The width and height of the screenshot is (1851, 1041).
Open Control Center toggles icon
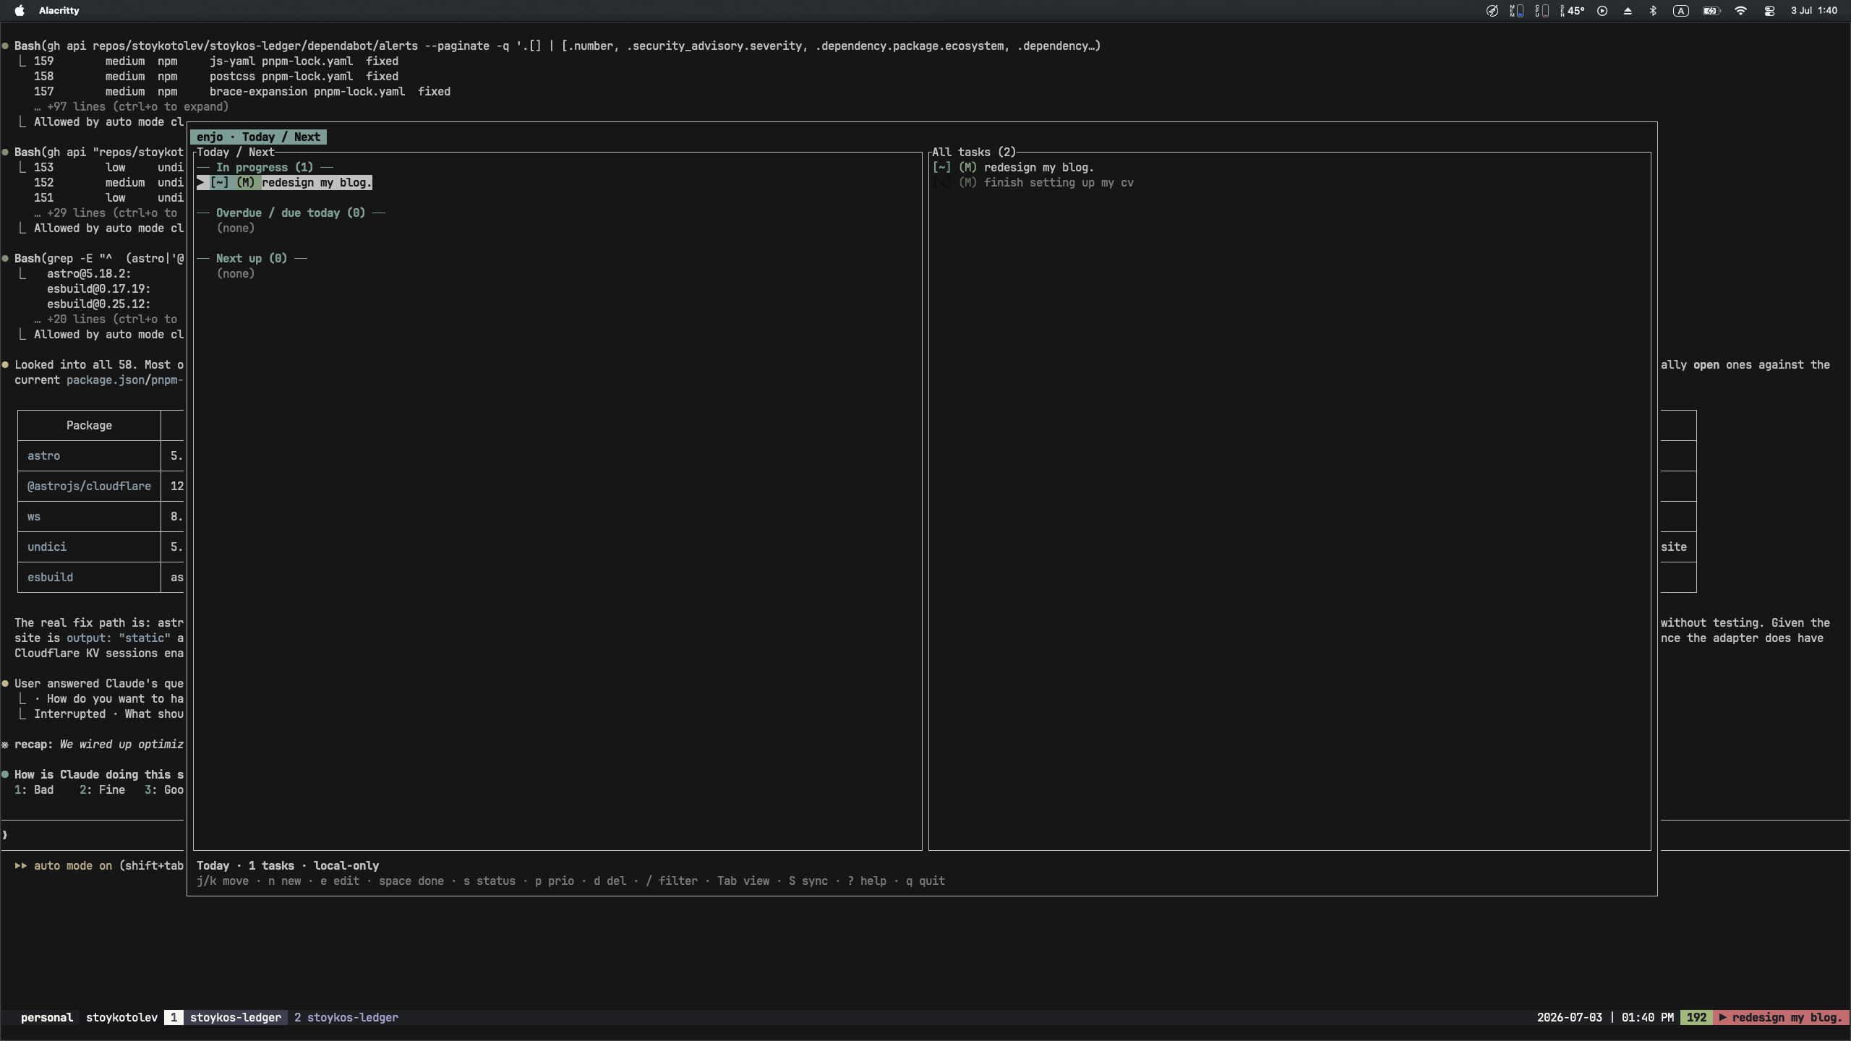coord(1769,11)
